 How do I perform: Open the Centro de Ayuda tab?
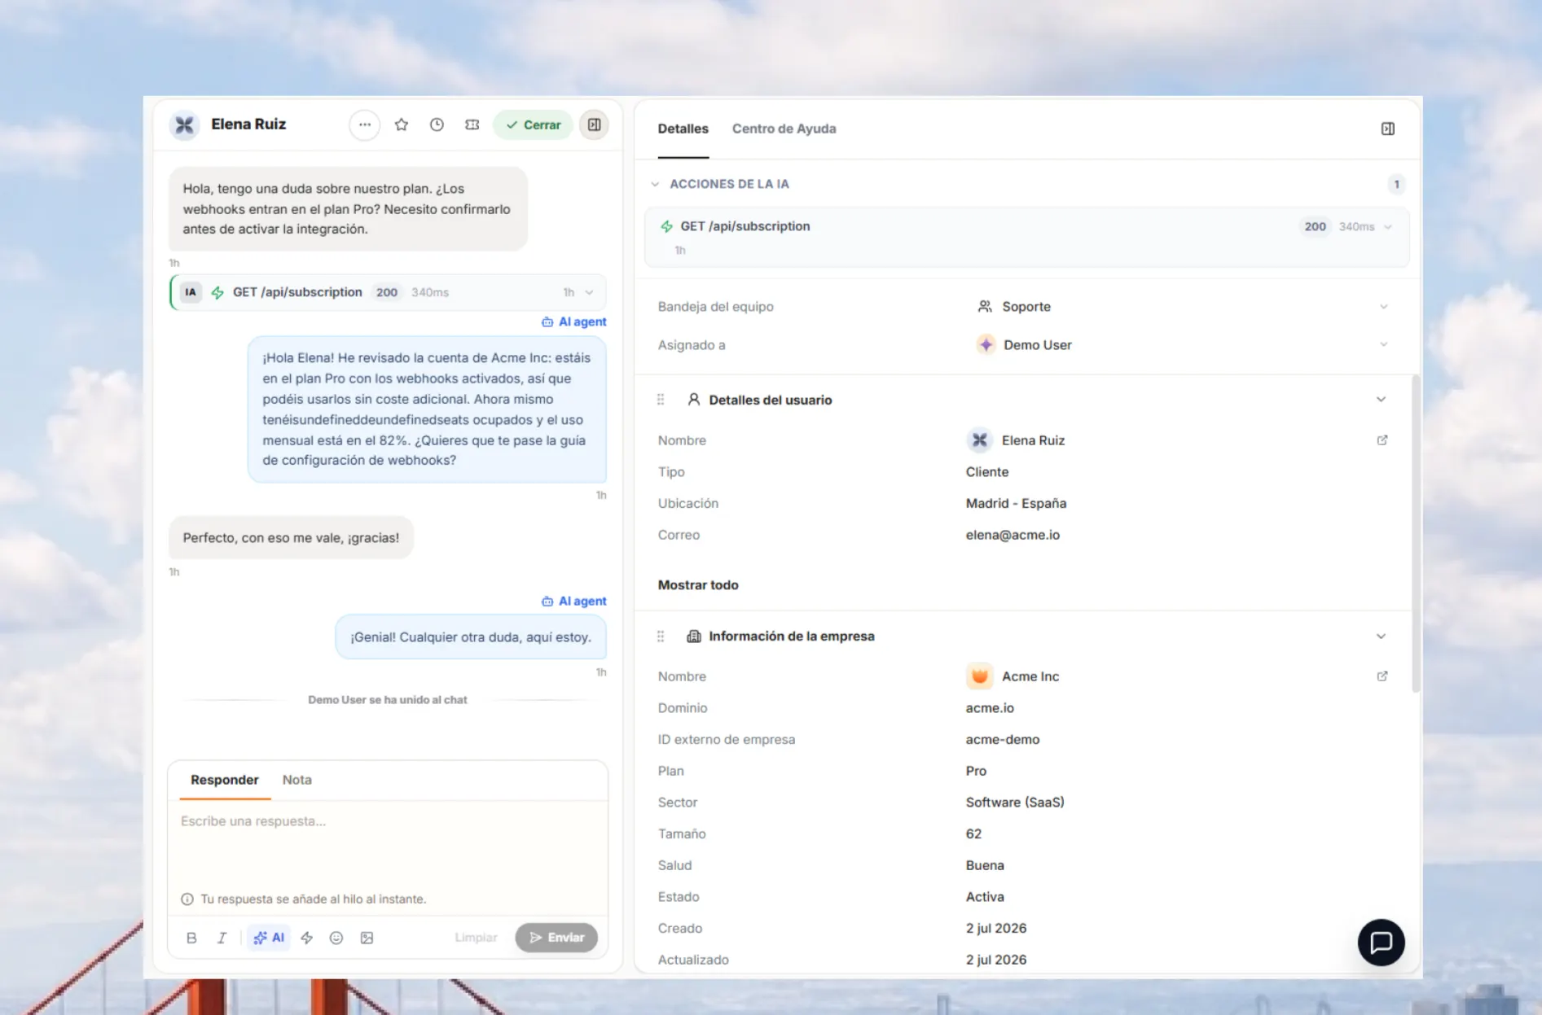784,129
